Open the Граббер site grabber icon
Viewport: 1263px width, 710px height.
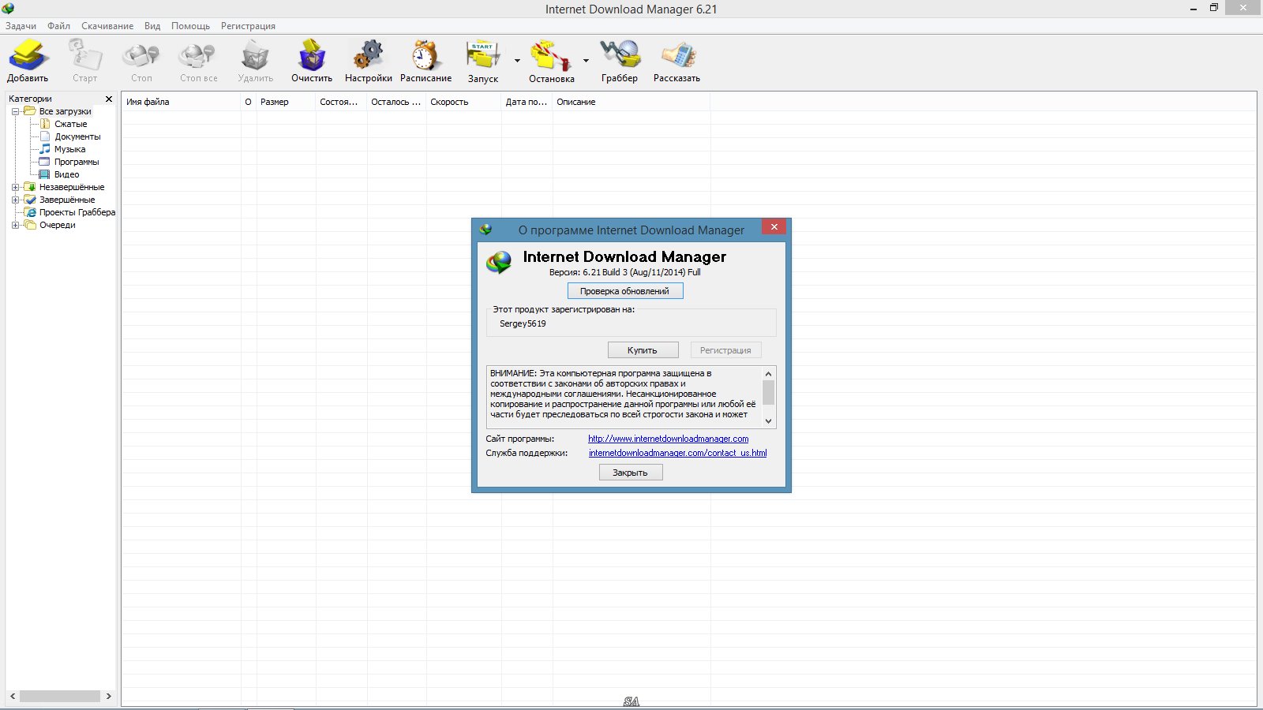pyautogui.click(x=620, y=55)
